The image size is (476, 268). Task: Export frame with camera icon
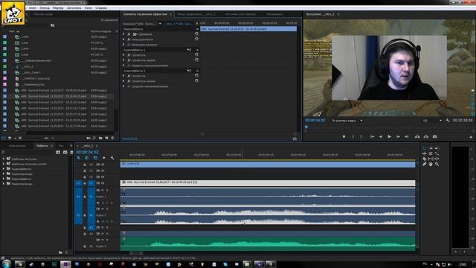point(434,137)
